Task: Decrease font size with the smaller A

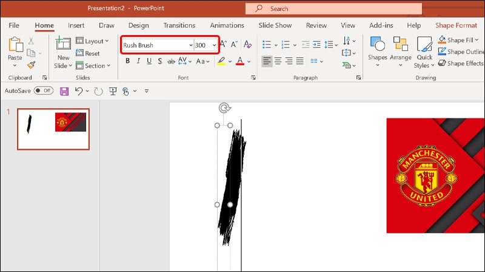Action: coord(234,44)
